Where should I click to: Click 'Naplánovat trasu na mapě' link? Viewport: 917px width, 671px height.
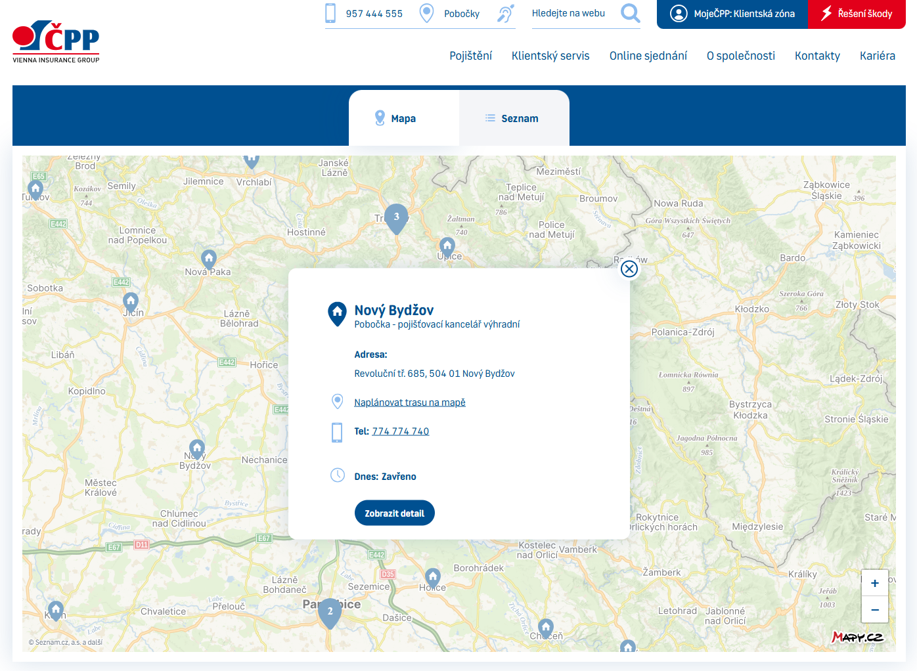coord(410,402)
